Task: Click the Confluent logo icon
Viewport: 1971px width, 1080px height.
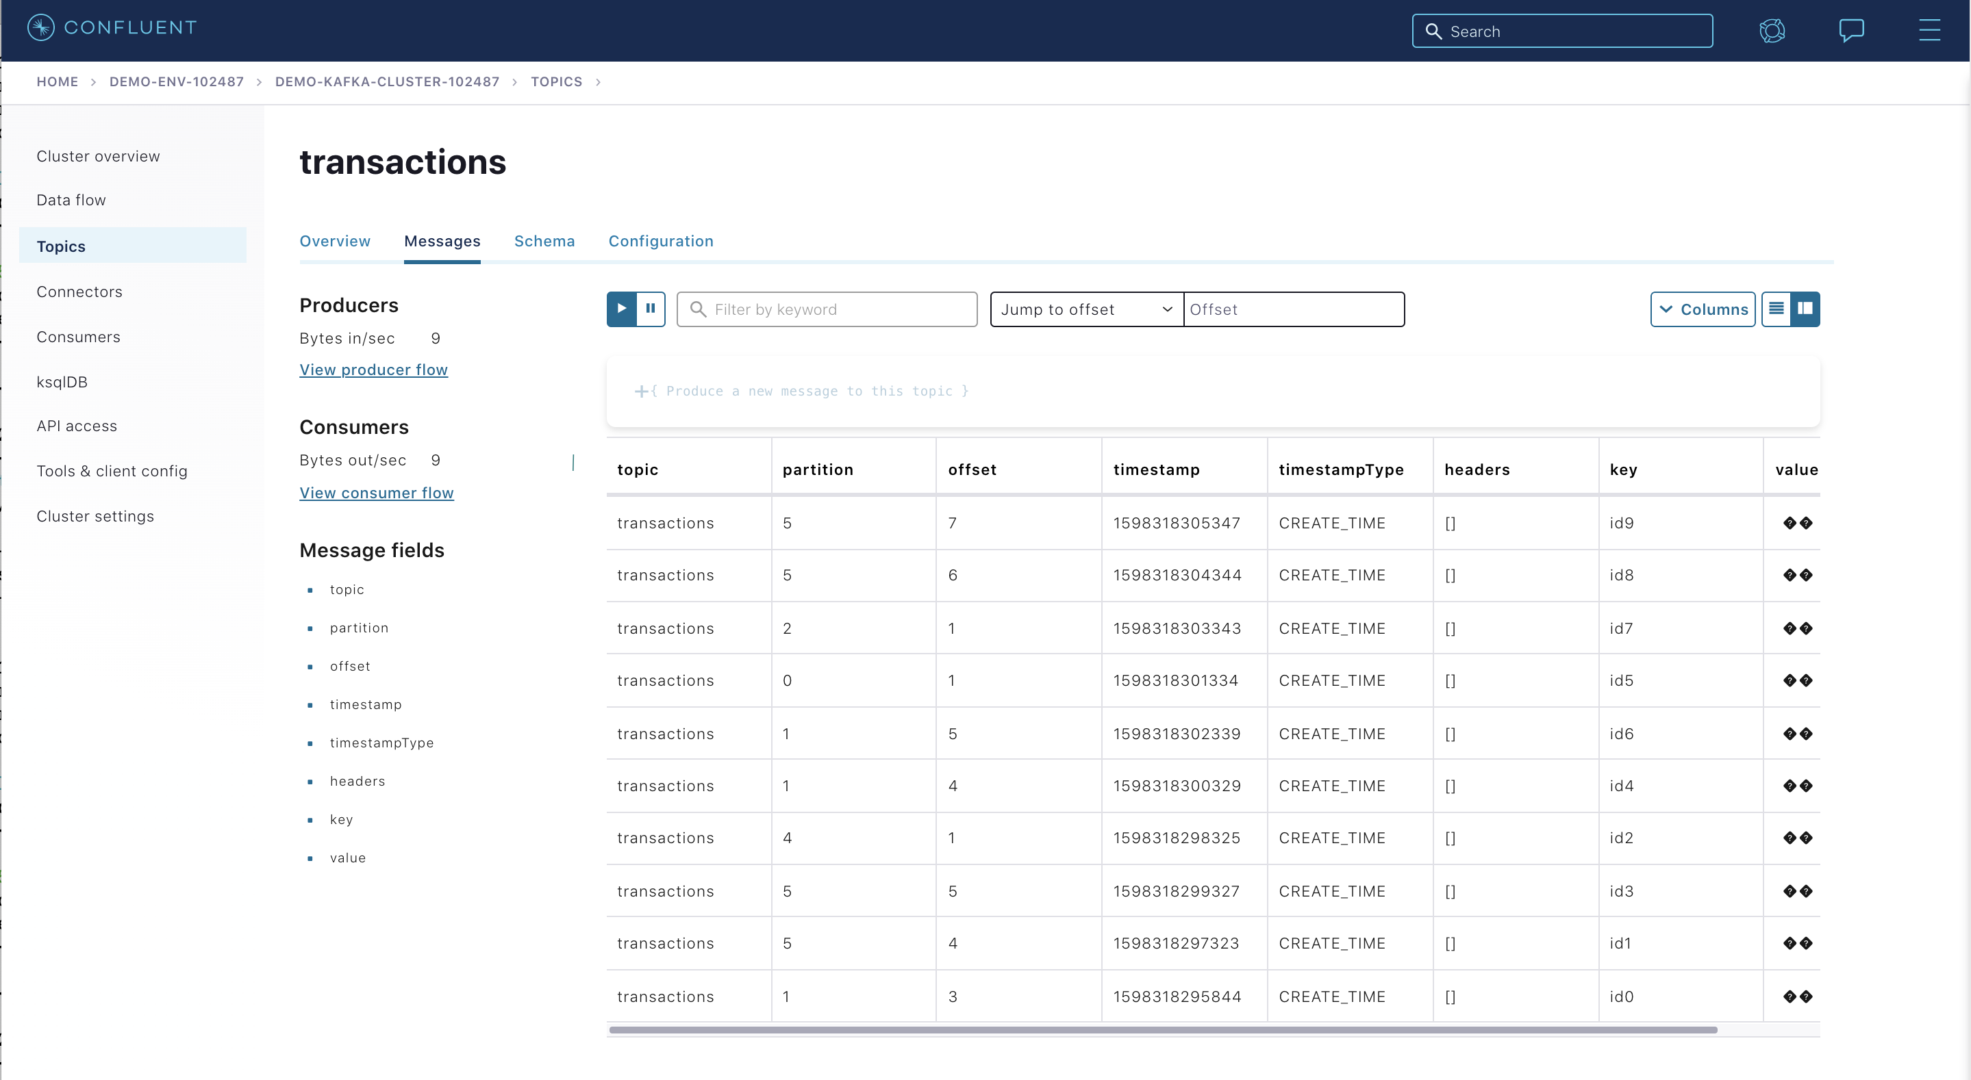Action: pos(40,27)
